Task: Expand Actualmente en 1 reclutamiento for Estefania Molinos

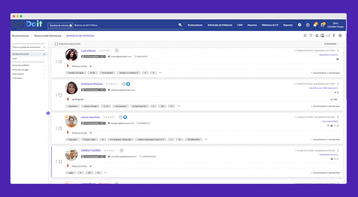Action: [325, 106]
